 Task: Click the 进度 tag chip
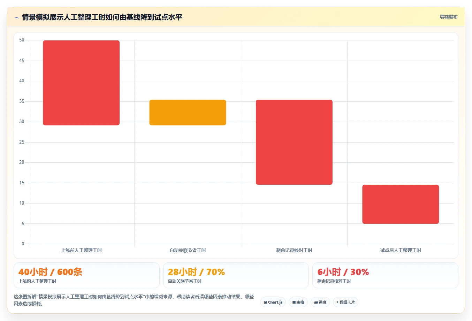pyautogui.click(x=320, y=302)
